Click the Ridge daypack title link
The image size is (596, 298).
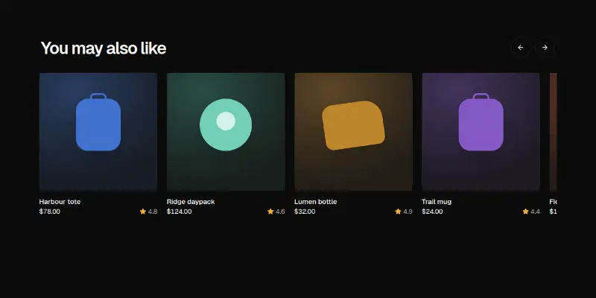click(x=191, y=202)
